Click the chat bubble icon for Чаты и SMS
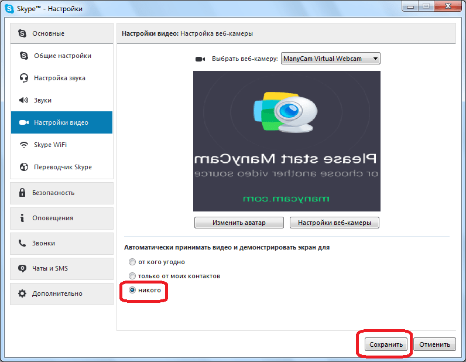The image size is (466, 362). 22,268
